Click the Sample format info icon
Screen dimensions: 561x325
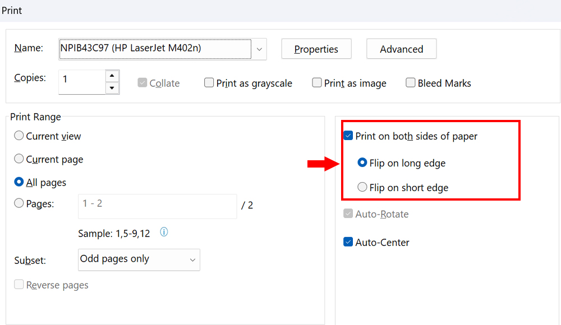[164, 232]
